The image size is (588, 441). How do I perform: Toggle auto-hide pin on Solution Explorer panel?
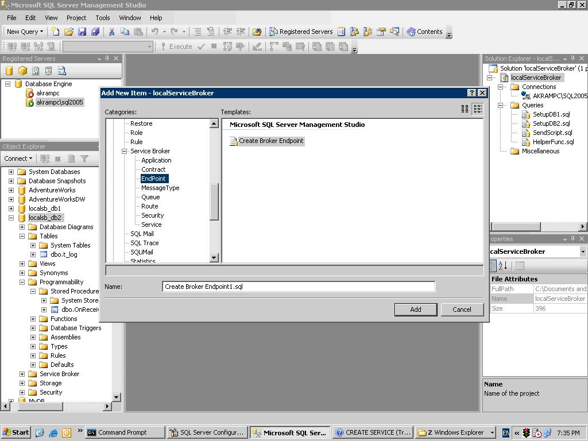(572, 59)
